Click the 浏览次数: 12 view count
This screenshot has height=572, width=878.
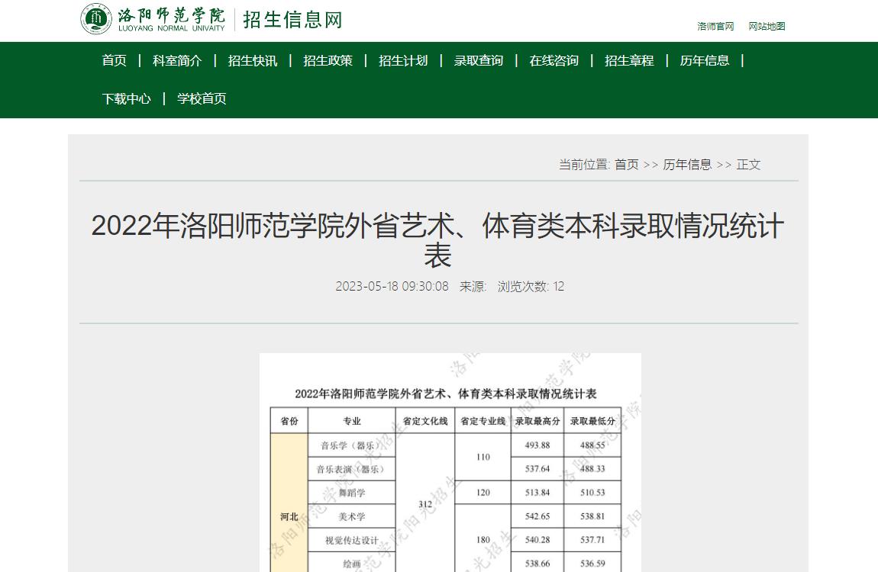(531, 286)
